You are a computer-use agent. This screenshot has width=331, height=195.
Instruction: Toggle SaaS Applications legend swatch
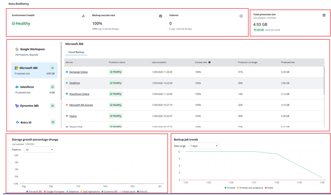tap(82, 192)
